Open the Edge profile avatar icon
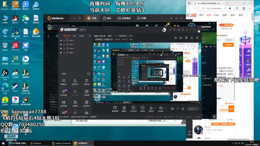 click(243, 8)
